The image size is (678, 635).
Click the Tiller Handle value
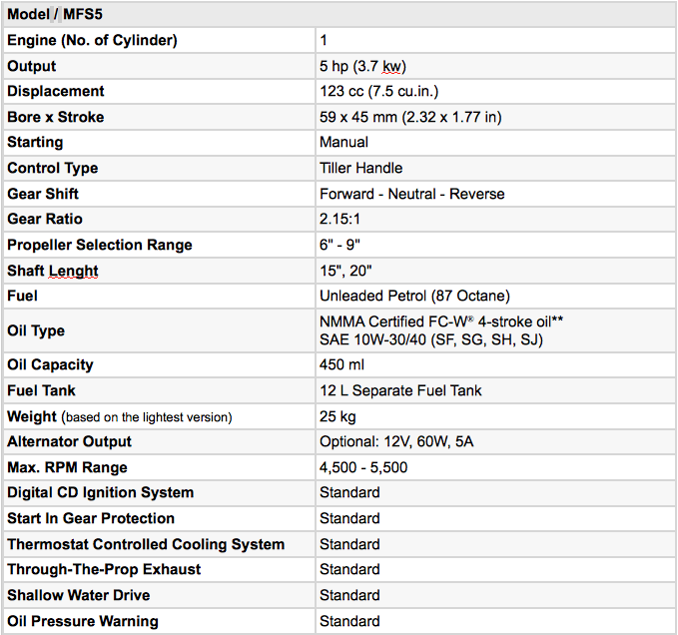point(360,168)
